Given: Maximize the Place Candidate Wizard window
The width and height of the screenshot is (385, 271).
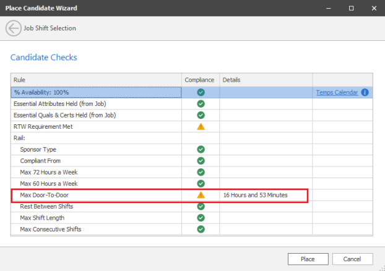Looking at the screenshot, I should click(352, 8).
